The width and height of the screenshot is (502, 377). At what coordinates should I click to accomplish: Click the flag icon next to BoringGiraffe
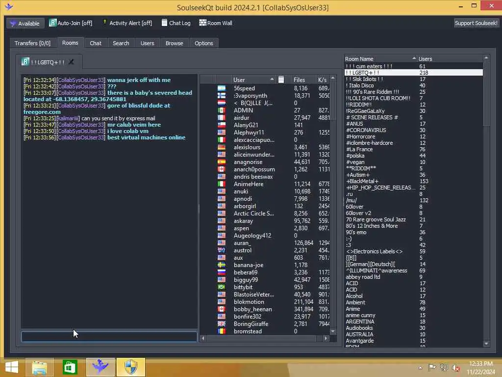click(x=222, y=324)
